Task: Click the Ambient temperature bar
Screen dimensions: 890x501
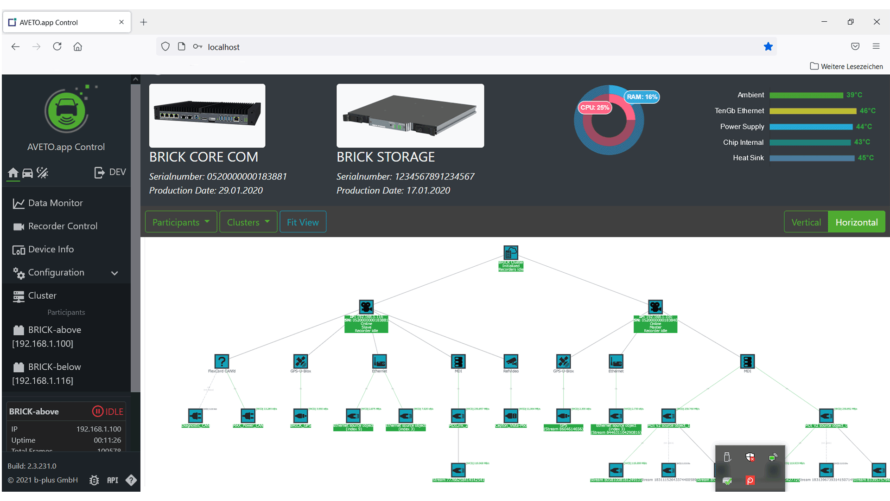Action: tap(806, 95)
